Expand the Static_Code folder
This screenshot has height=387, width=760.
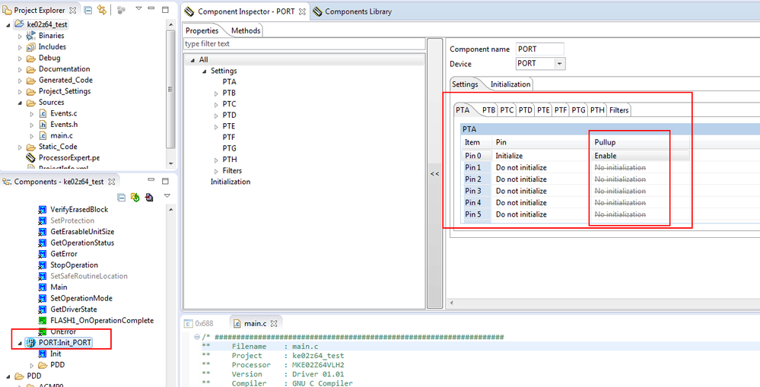[20, 147]
